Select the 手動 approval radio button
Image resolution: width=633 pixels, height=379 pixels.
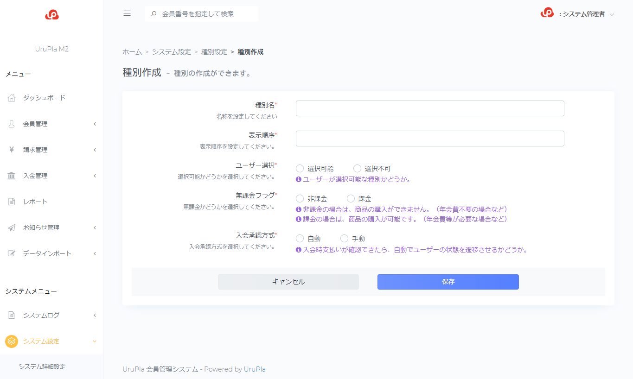coord(344,238)
